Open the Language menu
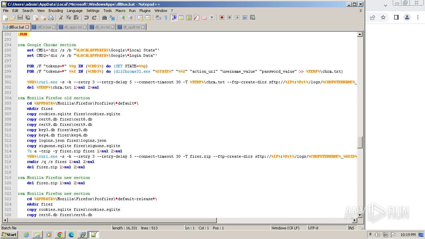The height and width of the screenshot is (239, 425). pyautogui.click(x=74, y=11)
